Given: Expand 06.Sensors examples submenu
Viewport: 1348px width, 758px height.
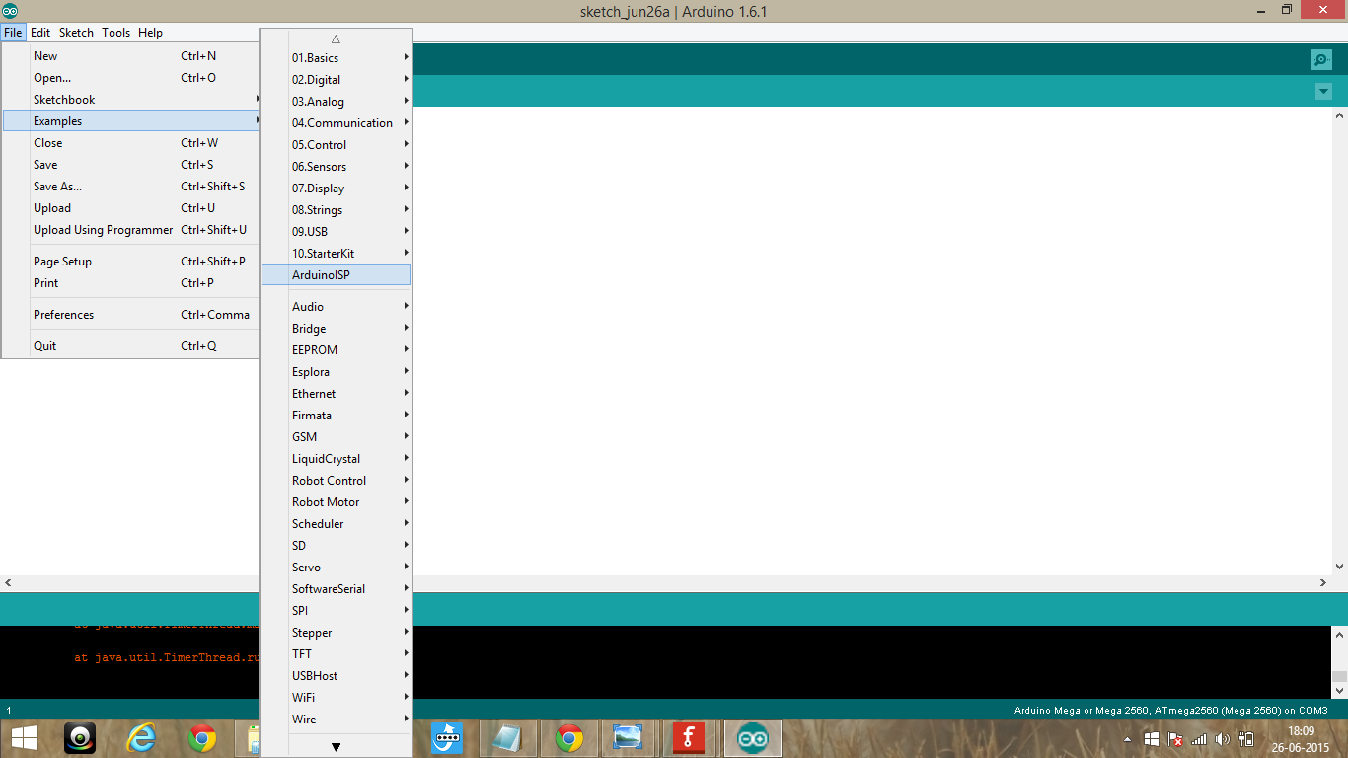Looking at the screenshot, I should pos(336,167).
